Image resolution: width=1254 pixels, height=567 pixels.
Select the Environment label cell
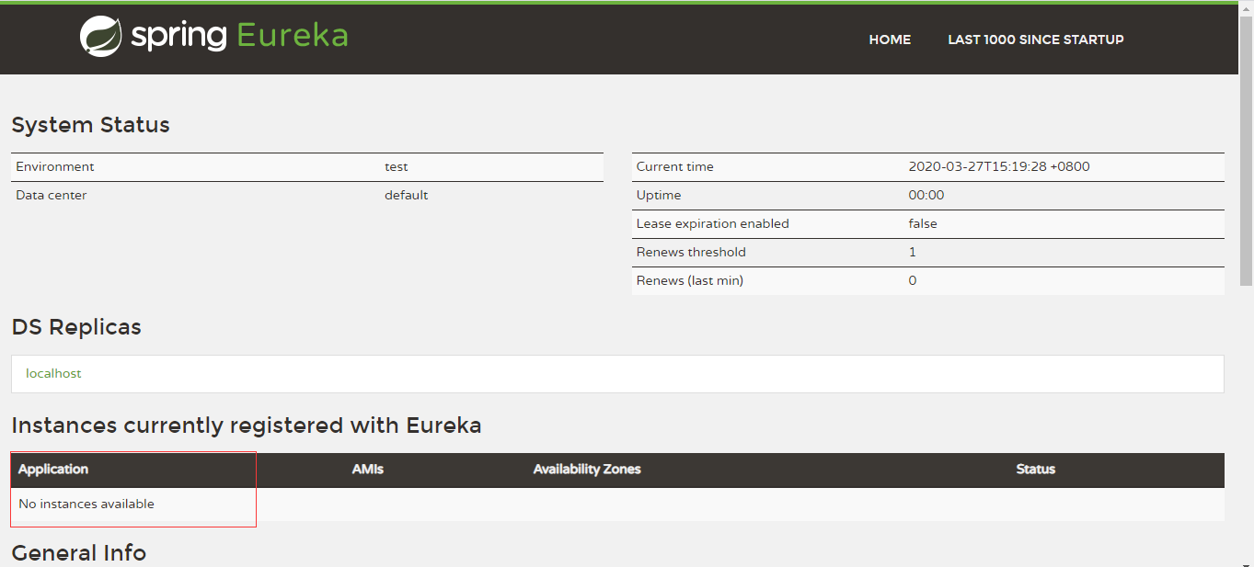point(55,166)
